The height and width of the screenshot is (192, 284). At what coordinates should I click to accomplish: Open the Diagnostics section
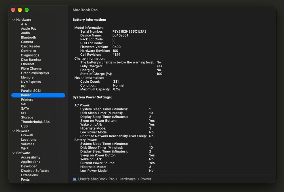tap(30, 55)
